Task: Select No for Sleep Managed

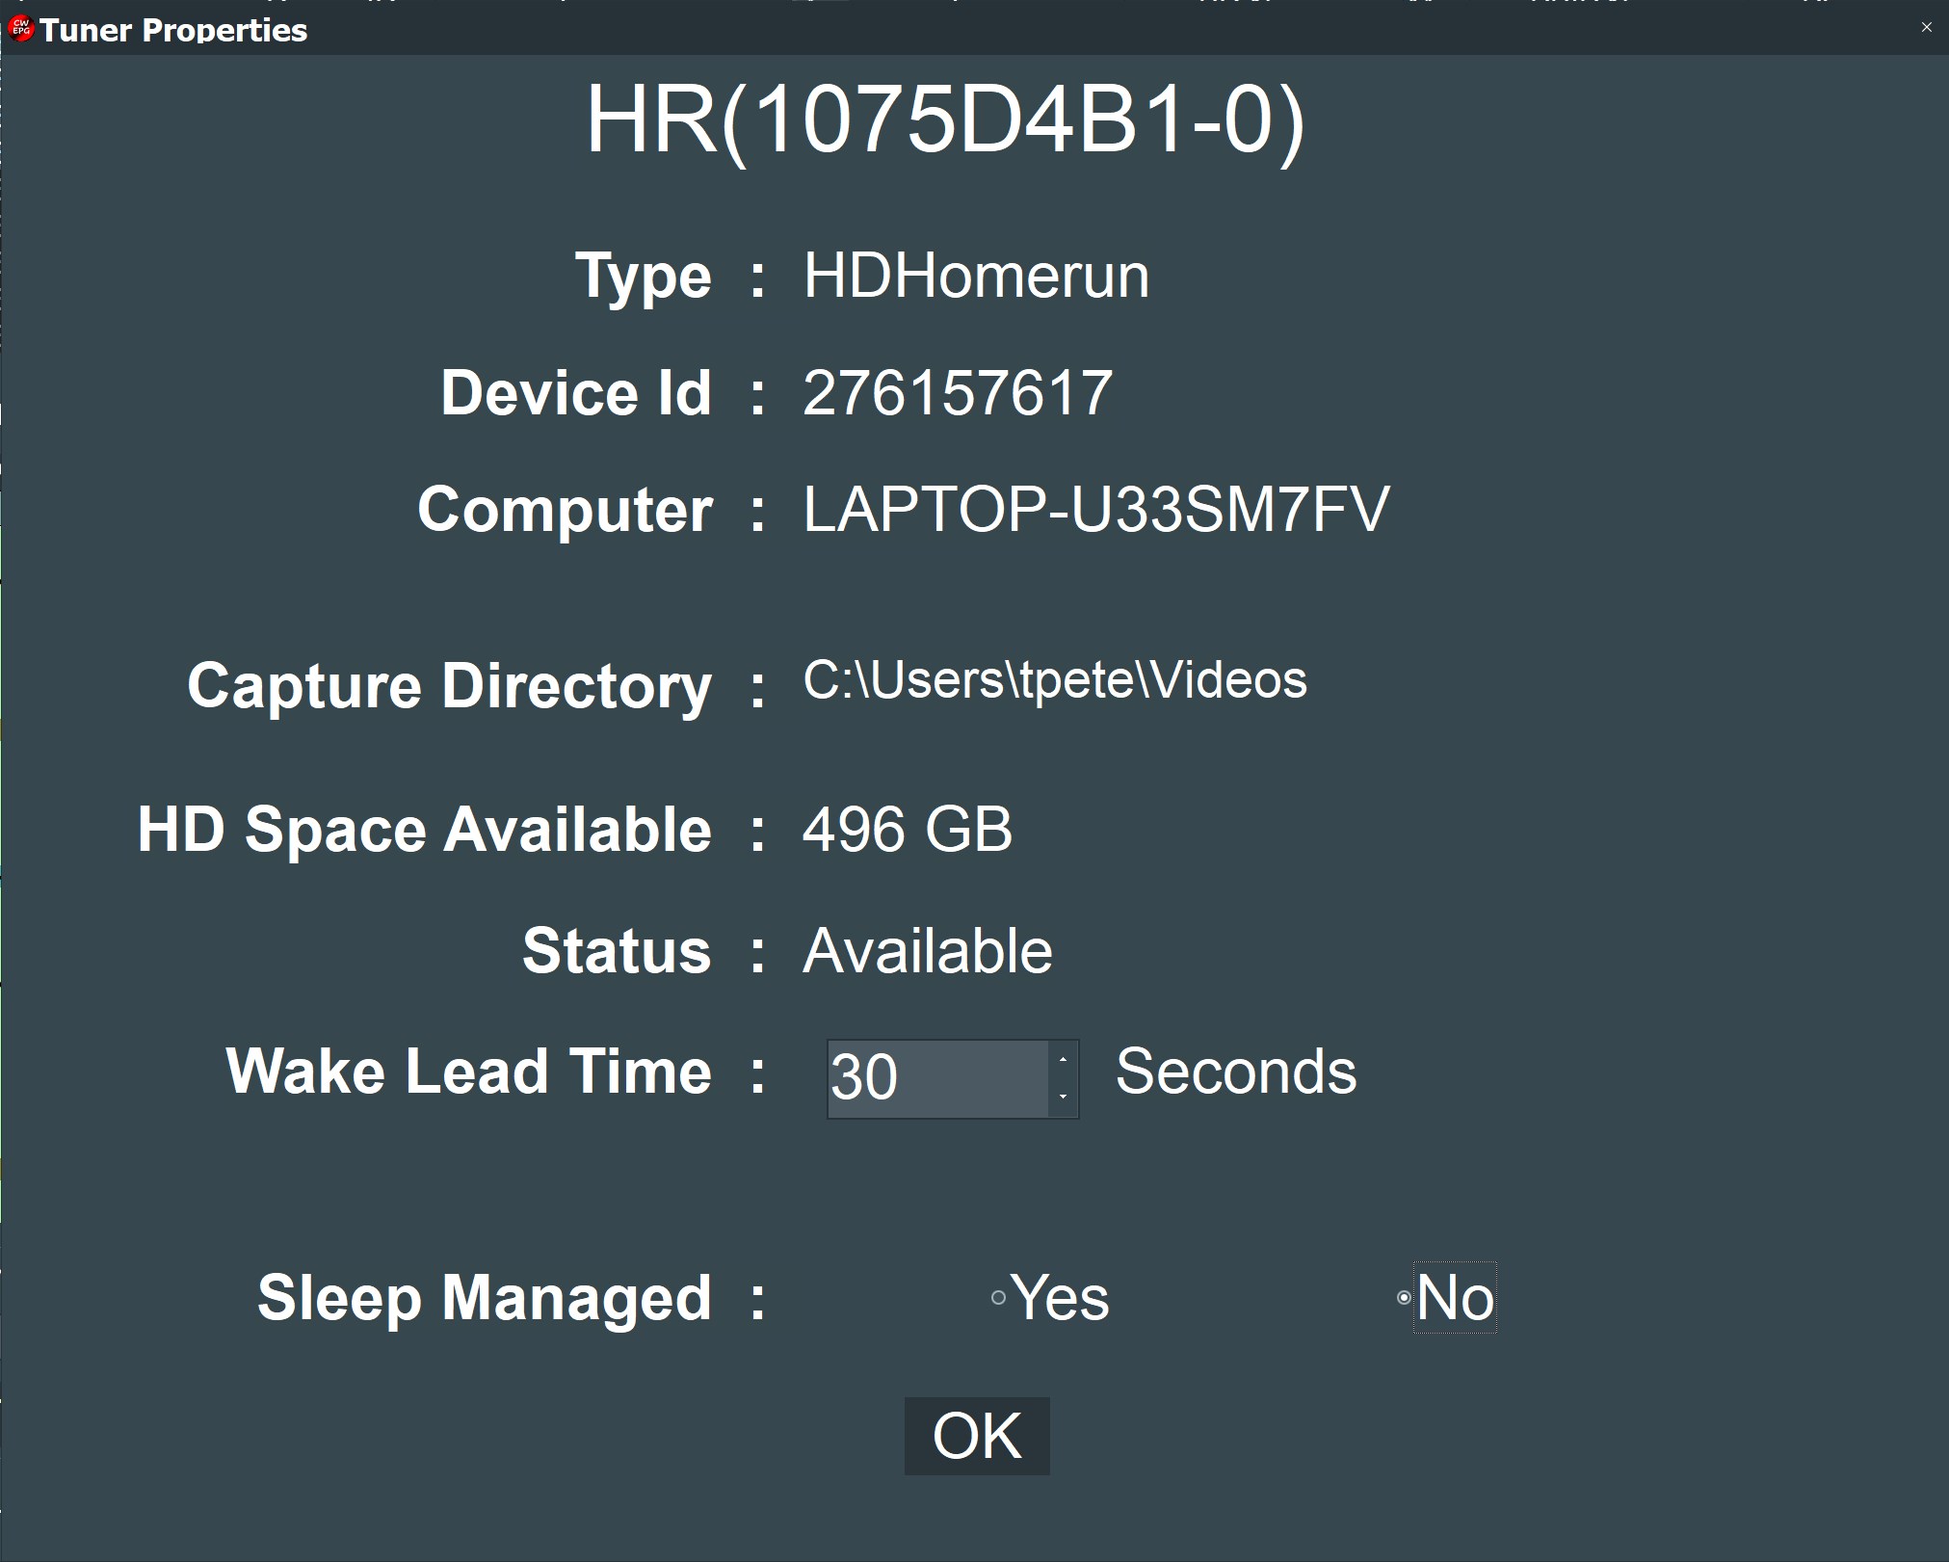Action: tap(1405, 1298)
